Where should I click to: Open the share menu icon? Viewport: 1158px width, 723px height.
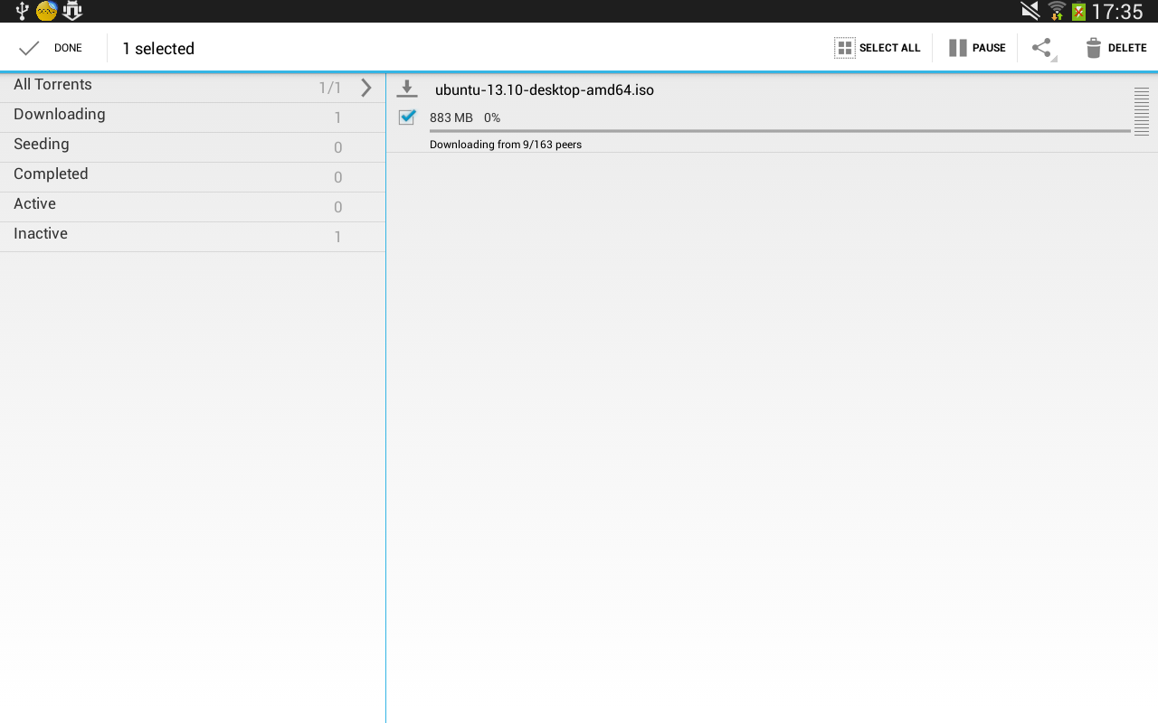point(1042,48)
